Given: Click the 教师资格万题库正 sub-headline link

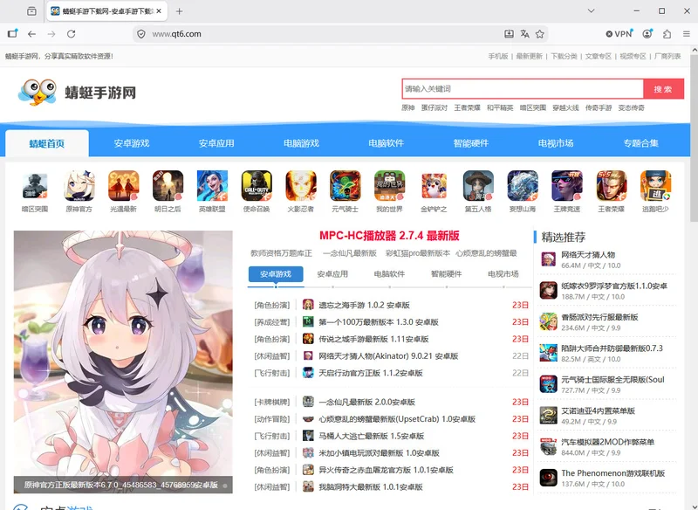Looking at the screenshot, I should point(281,253).
